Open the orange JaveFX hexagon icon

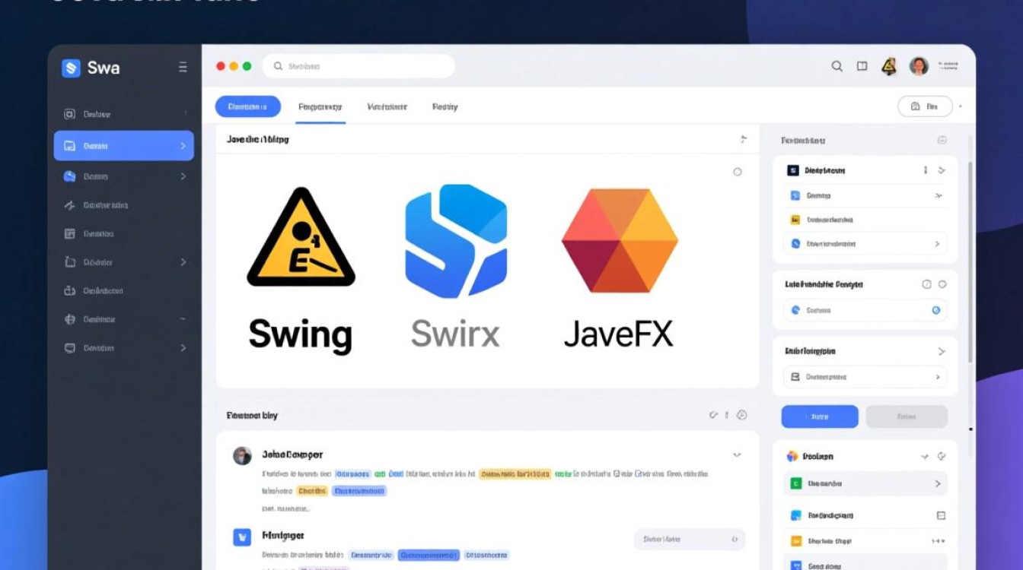(619, 239)
